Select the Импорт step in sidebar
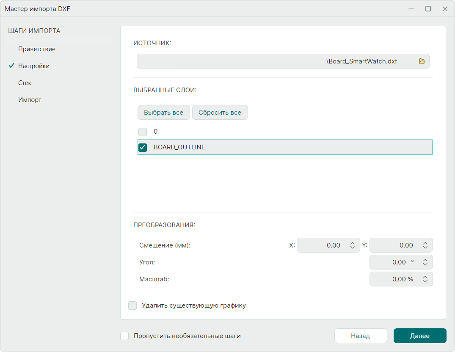The width and height of the screenshot is (455, 352). pos(30,100)
